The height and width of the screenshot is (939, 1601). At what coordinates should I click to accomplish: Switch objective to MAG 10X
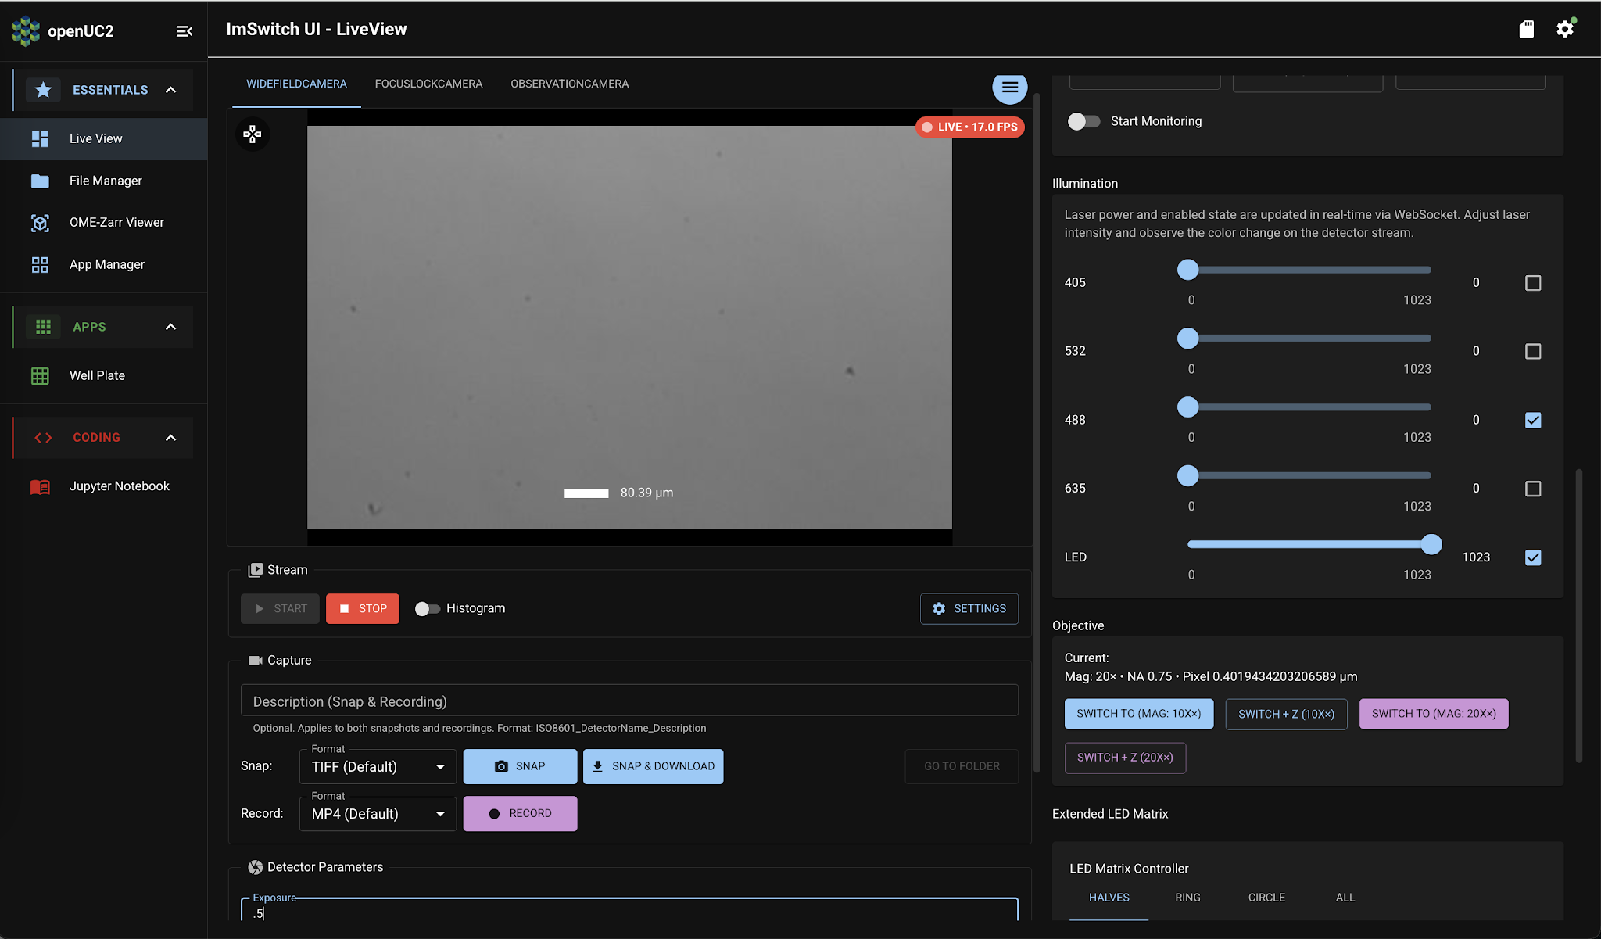pos(1138,713)
